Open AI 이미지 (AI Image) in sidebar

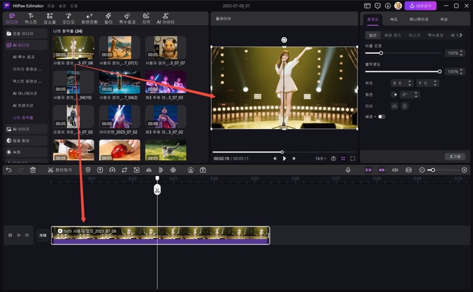tap(27, 129)
